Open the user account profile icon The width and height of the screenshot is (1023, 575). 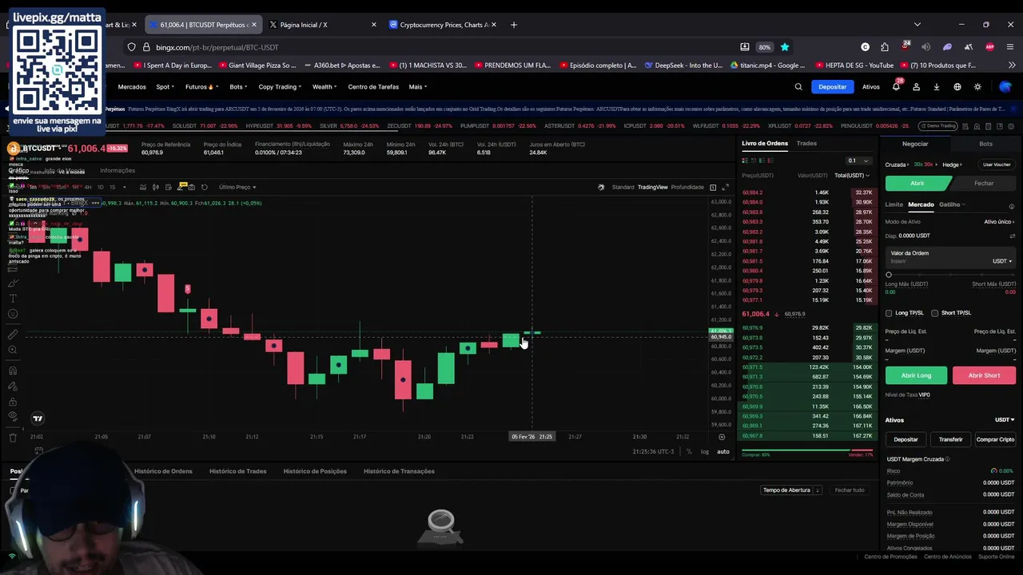pos(917,87)
